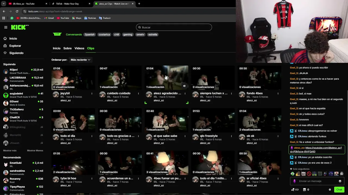Screen dimensions: 348x195
Task: Click the Kick logo
Action: coord(20,27)
